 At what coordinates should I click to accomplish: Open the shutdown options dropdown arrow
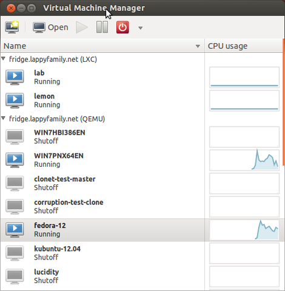tap(141, 28)
